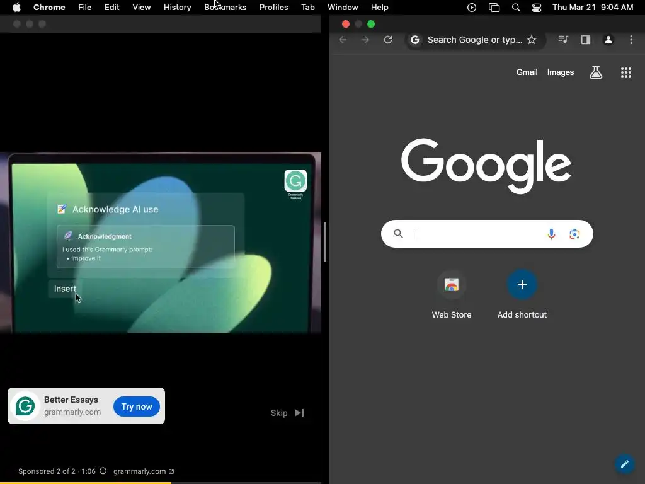The image size is (645, 484).
Task: Bookmark this tab with the star icon
Action: pos(532,40)
